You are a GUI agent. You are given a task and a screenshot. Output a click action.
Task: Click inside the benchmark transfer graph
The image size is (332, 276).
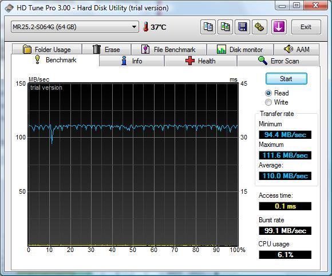[x=133, y=165]
